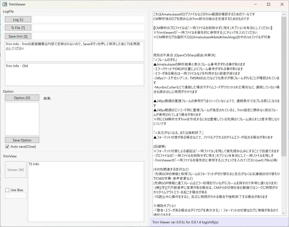Focus the path field next to Log [L]
The image size is (289, 227).
tap(88, 20)
